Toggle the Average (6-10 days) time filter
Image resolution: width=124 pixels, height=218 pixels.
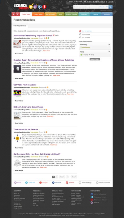click(x=81, y=55)
